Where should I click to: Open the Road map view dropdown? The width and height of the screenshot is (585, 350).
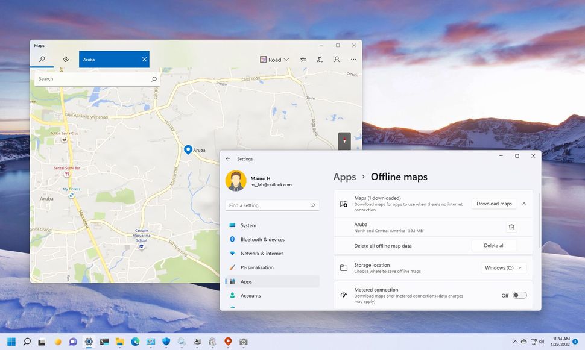274,60
